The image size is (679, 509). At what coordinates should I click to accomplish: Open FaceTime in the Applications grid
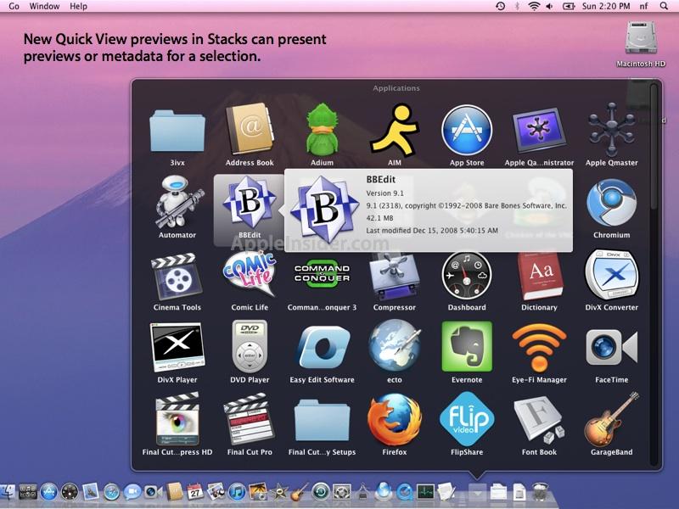coord(611,347)
